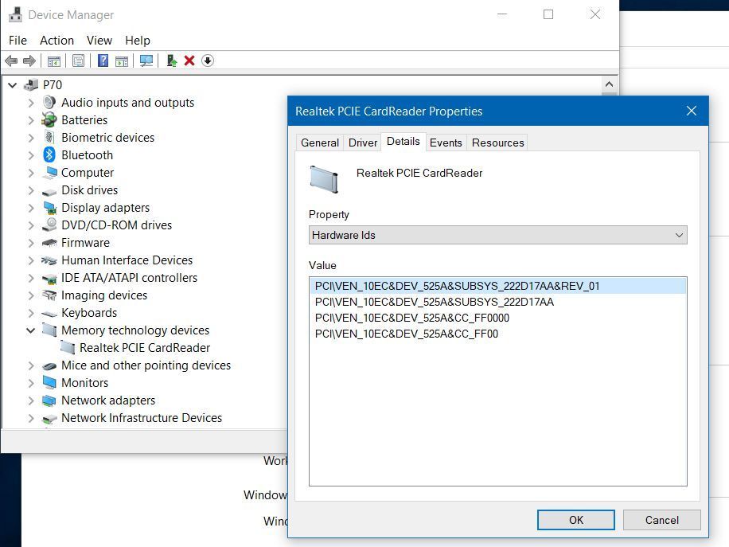Click the P70 computer icon
Image resolution: width=729 pixels, height=547 pixels.
[x=31, y=84]
